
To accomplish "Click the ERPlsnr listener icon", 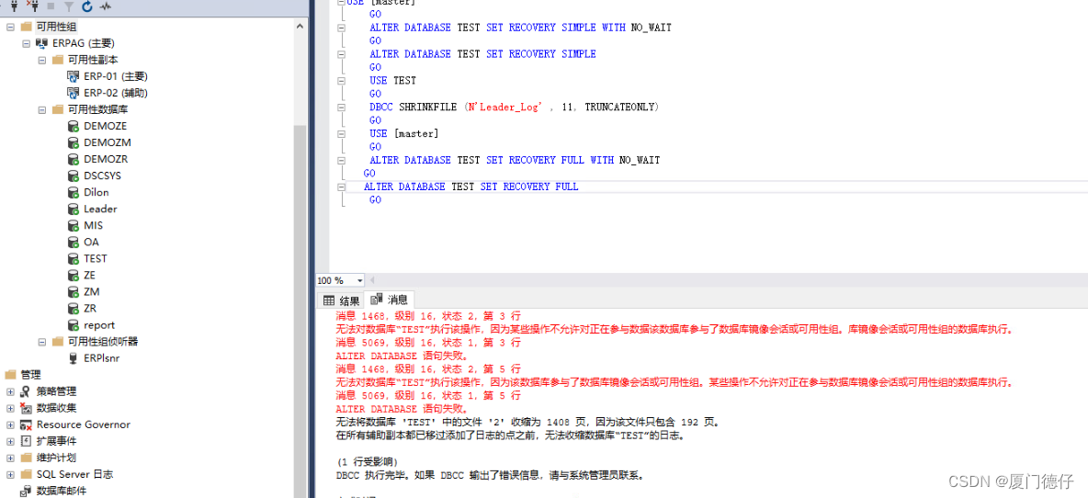I will tap(74, 358).
